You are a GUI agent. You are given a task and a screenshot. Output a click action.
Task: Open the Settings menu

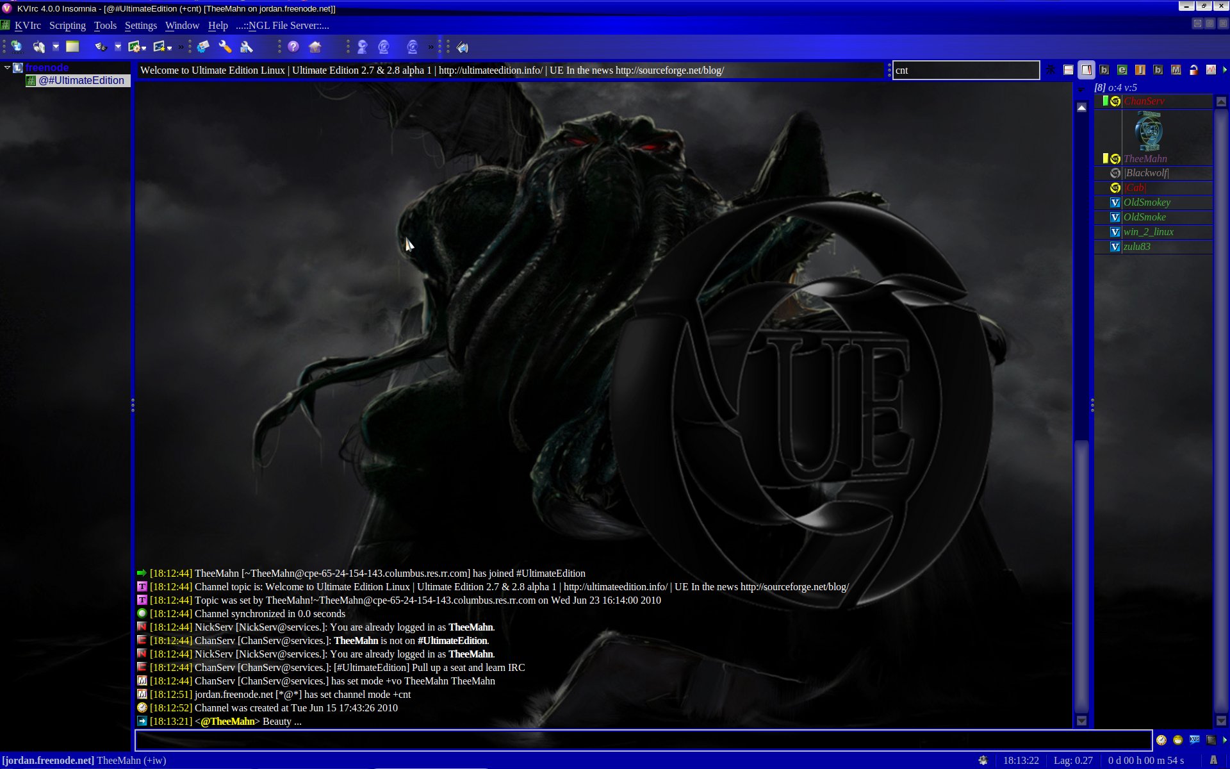click(x=141, y=26)
